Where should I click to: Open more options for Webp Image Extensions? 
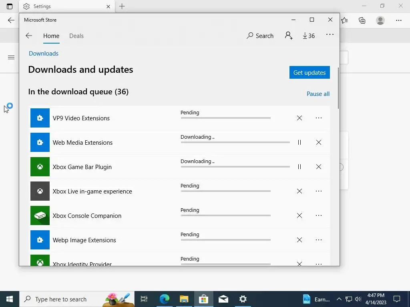pyautogui.click(x=318, y=240)
